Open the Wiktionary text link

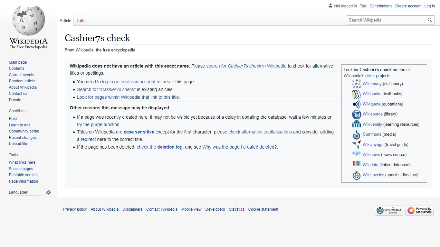(x=372, y=84)
